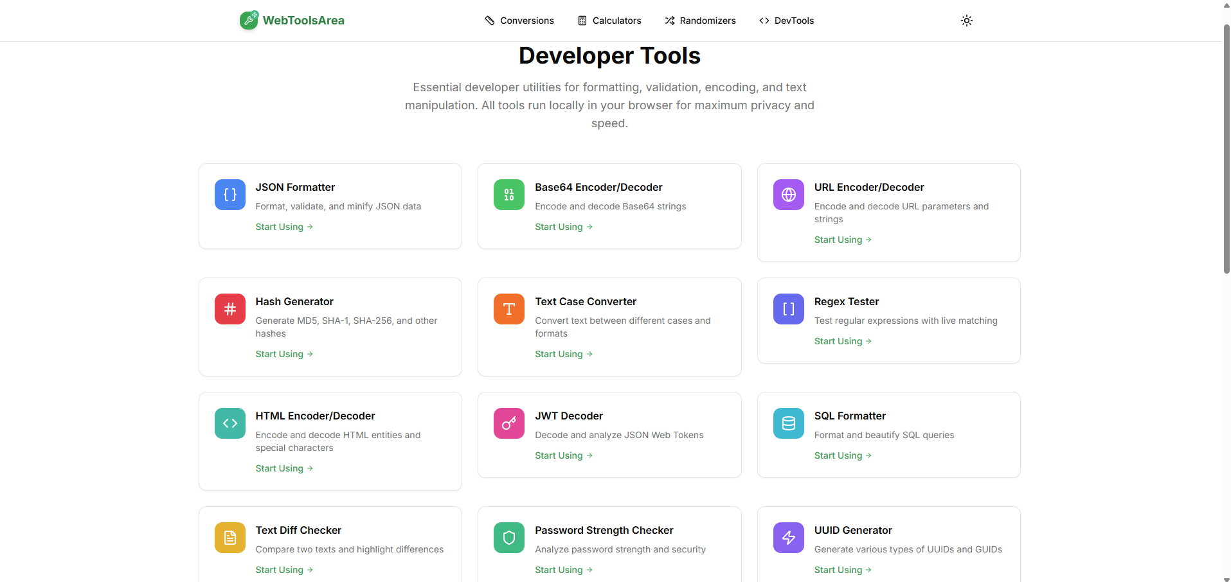This screenshot has width=1231, height=582.
Task: Click the HTML Encoder/Decoder code icon
Action: click(230, 423)
